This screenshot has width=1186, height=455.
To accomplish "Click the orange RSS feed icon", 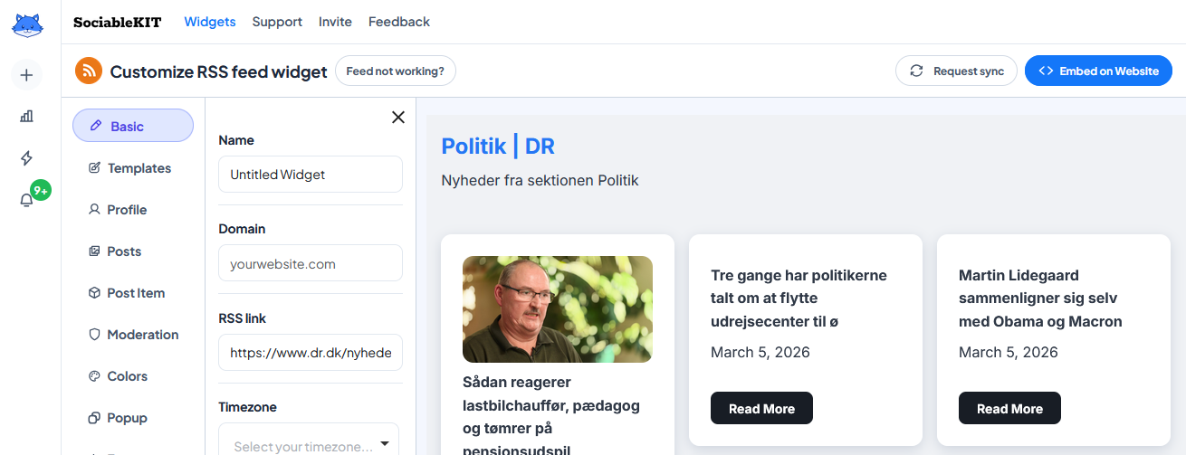I will 89,71.
